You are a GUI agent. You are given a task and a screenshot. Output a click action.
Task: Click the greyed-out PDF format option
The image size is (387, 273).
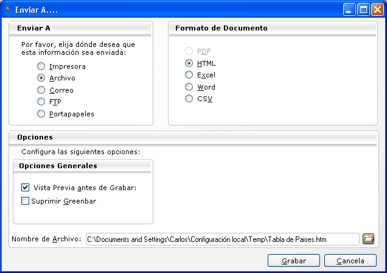tap(189, 51)
